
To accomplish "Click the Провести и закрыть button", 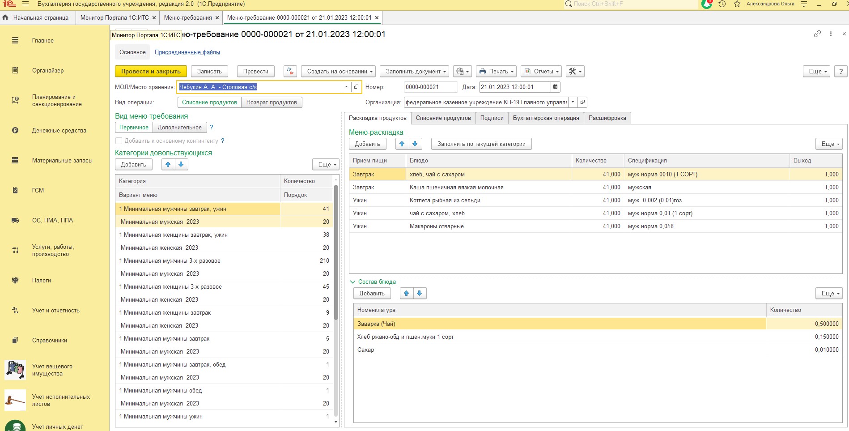I will [151, 71].
